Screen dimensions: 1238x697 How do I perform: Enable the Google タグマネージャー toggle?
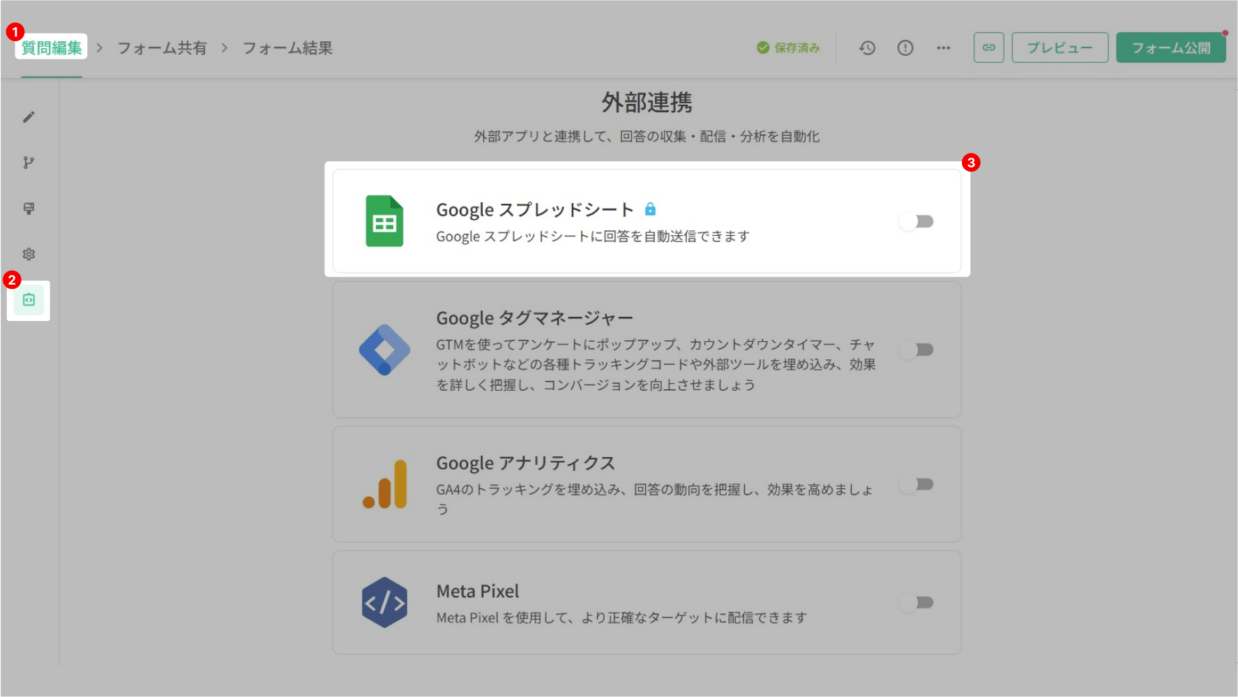(x=916, y=350)
